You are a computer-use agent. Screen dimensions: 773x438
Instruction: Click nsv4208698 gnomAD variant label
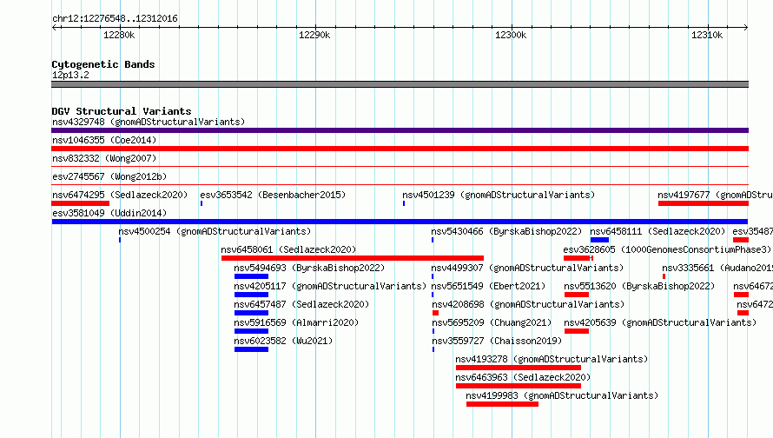(x=528, y=304)
